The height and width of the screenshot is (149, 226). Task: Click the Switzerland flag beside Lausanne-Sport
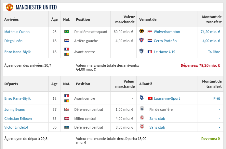pos(150,98)
